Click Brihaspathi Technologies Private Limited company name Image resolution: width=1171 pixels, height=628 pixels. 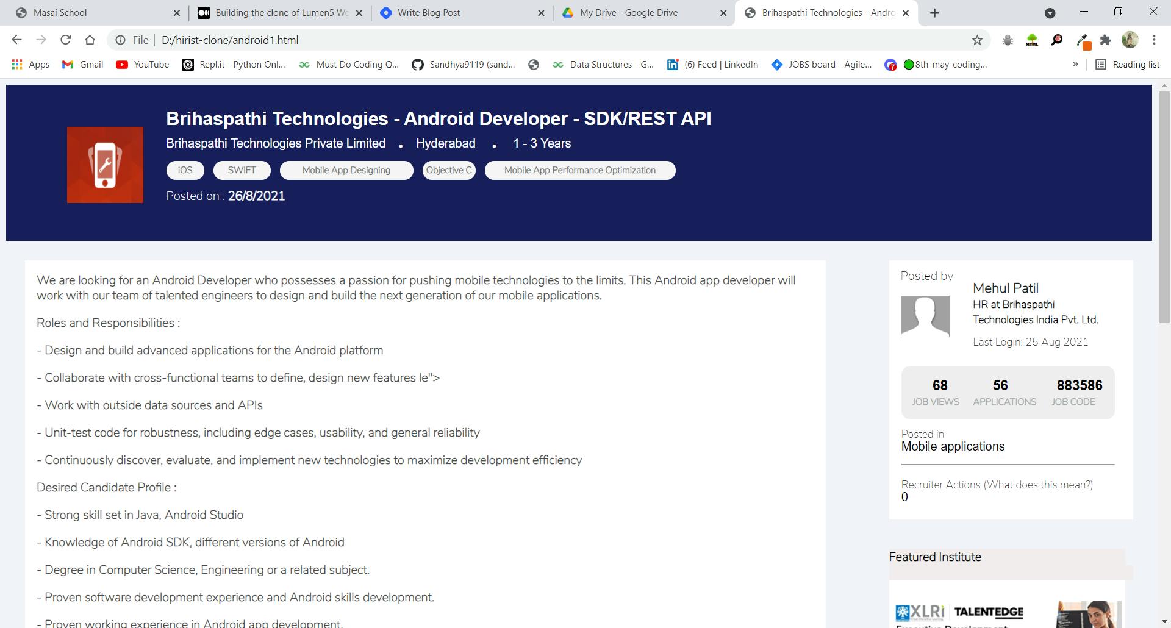click(x=276, y=143)
